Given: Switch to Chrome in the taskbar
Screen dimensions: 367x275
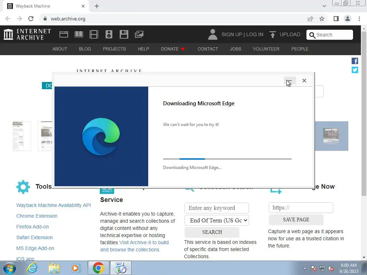Looking at the screenshot, I should [98, 268].
